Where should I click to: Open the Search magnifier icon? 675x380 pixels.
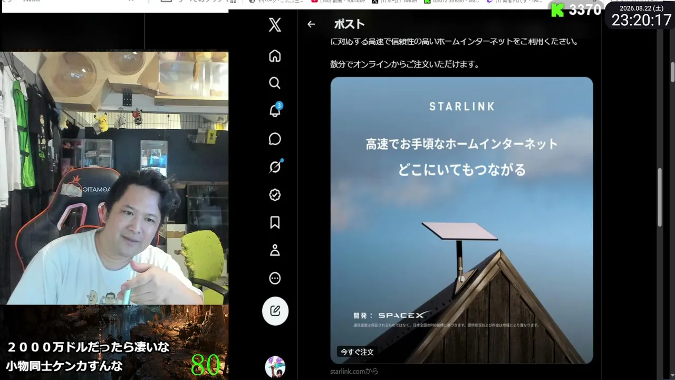tap(275, 83)
